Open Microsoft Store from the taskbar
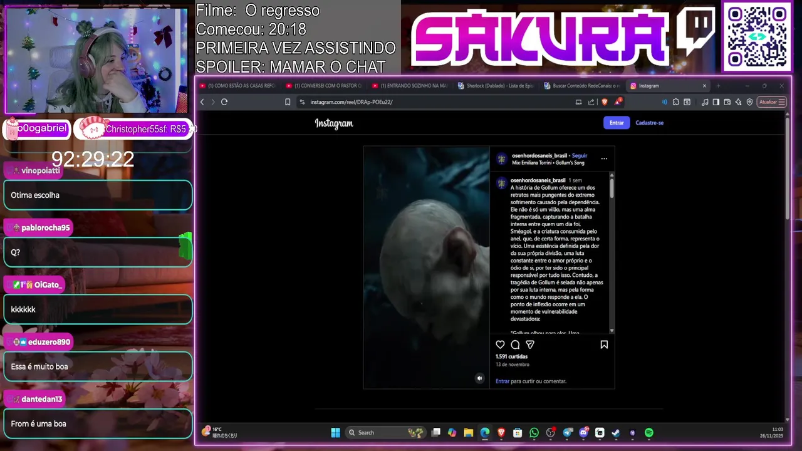This screenshot has height=451, width=802. pyautogui.click(x=518, y=433)
